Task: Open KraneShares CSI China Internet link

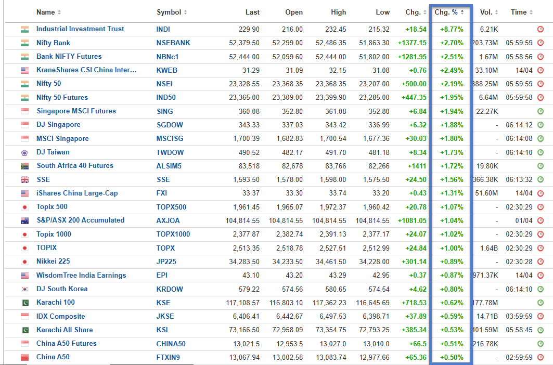Action: pyautogui.click(x=86, y=70)
